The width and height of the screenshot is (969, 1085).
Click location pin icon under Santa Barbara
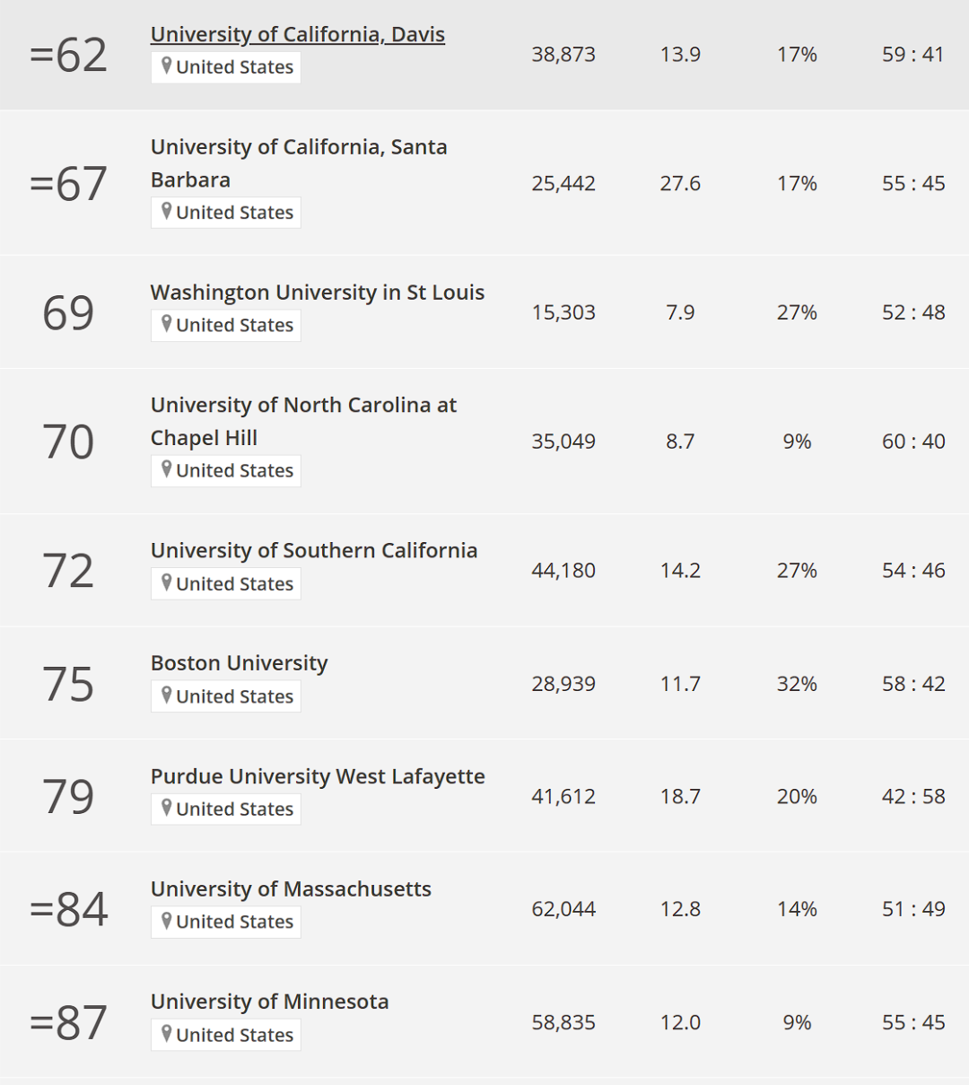[166, 211]
